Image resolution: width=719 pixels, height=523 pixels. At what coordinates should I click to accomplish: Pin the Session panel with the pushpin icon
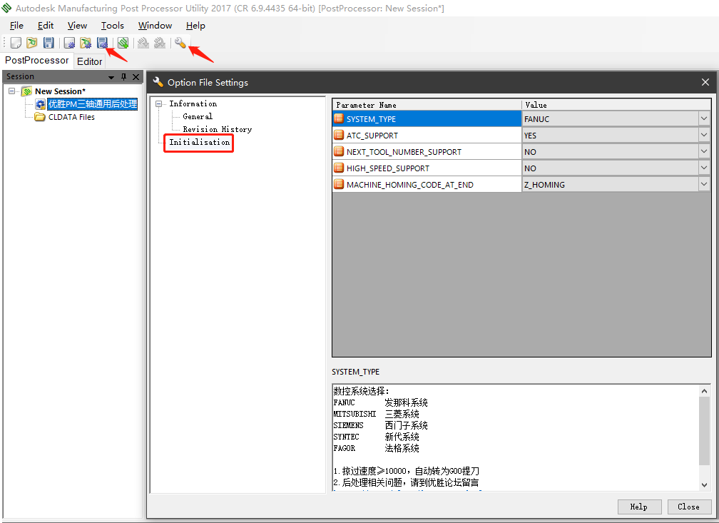click(x=123, y=76)
